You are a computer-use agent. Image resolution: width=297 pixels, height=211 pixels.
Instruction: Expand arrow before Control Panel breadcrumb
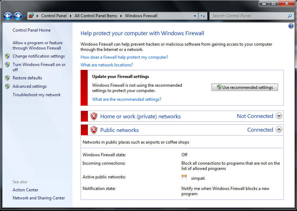(37, 16)
